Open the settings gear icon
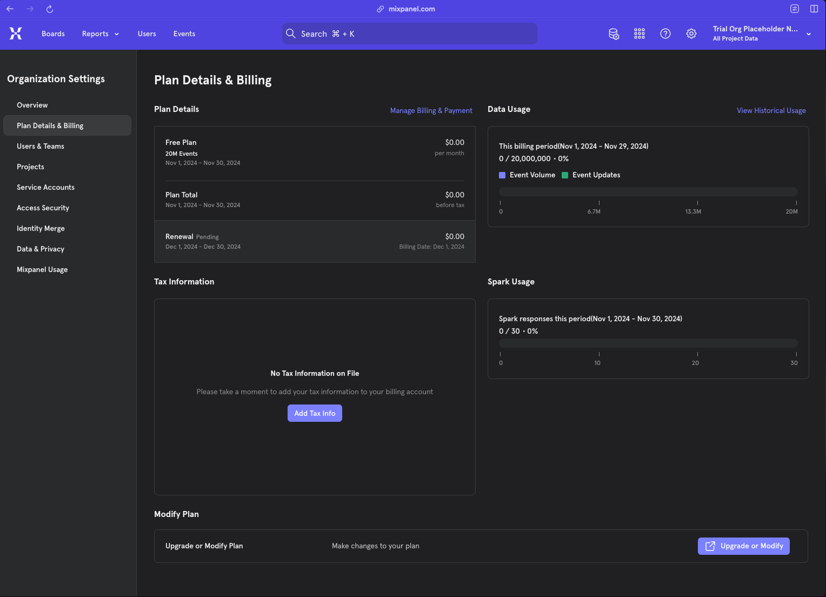The height and width of the screenshot is (597, 826). tap(691, 34)
